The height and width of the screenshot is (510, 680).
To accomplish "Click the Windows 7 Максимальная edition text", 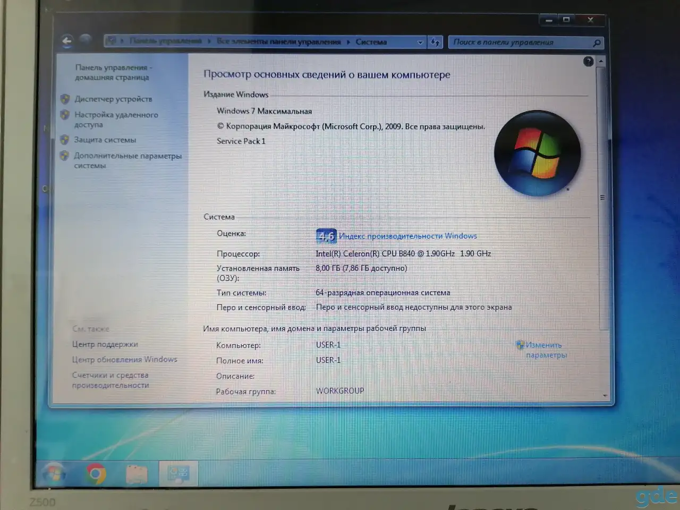I will [x=264, y=111].
